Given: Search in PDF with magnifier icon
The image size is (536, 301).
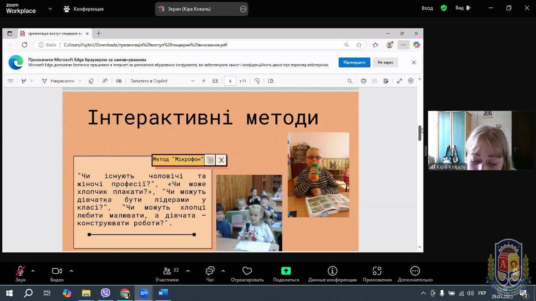Looking at the screenshot, I should tap(350, 81).
